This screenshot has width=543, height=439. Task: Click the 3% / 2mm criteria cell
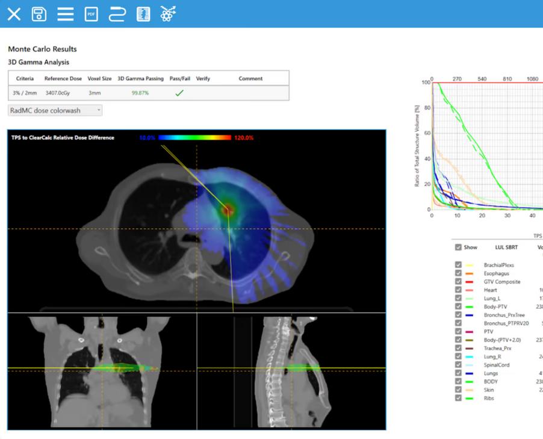[x=25, y=93]
